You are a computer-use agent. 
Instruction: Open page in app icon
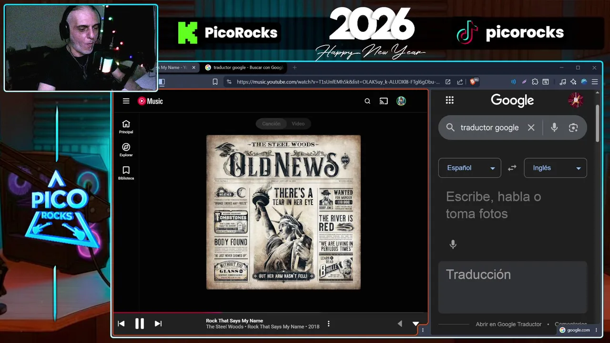click(x=448, y=82)
